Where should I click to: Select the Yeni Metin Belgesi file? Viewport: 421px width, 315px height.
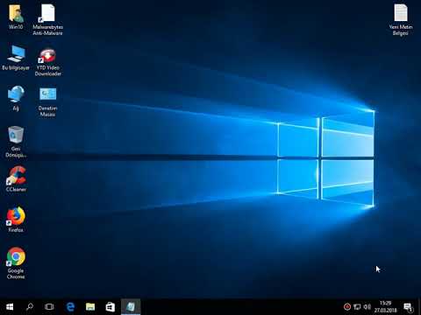pos(401,20)
